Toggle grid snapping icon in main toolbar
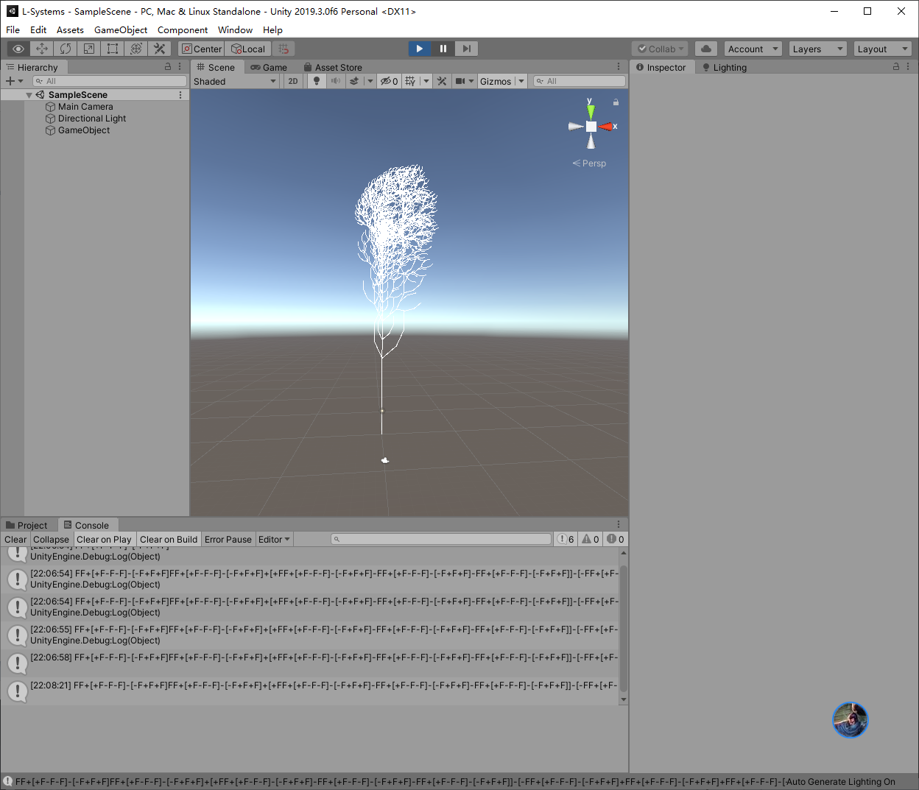The width and height of the screenshot is (919, 790). click(284, 49)
